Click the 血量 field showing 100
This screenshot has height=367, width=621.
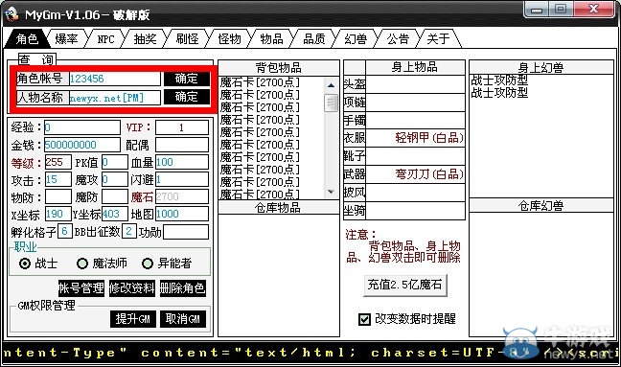(182, 162)
